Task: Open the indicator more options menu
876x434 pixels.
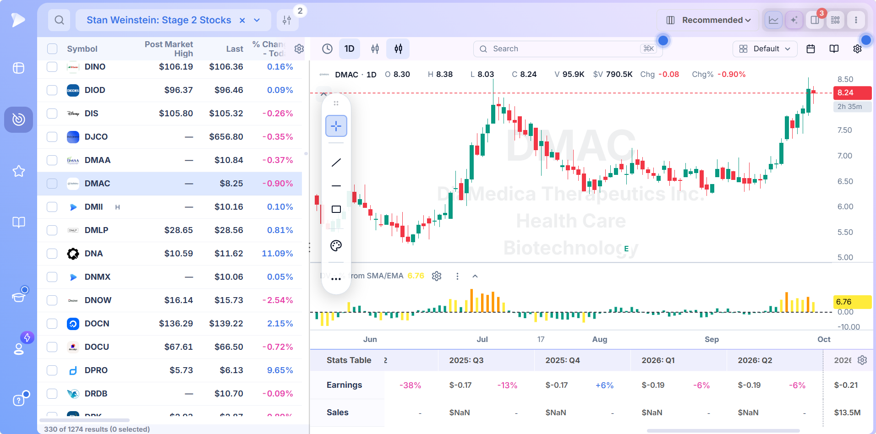Action: (x=457, y=276)
